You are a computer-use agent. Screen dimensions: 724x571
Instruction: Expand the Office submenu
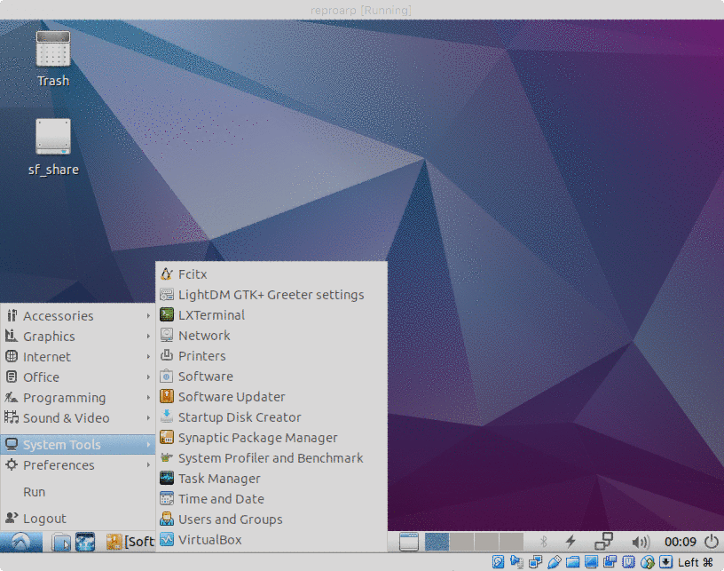click(77, 377)
